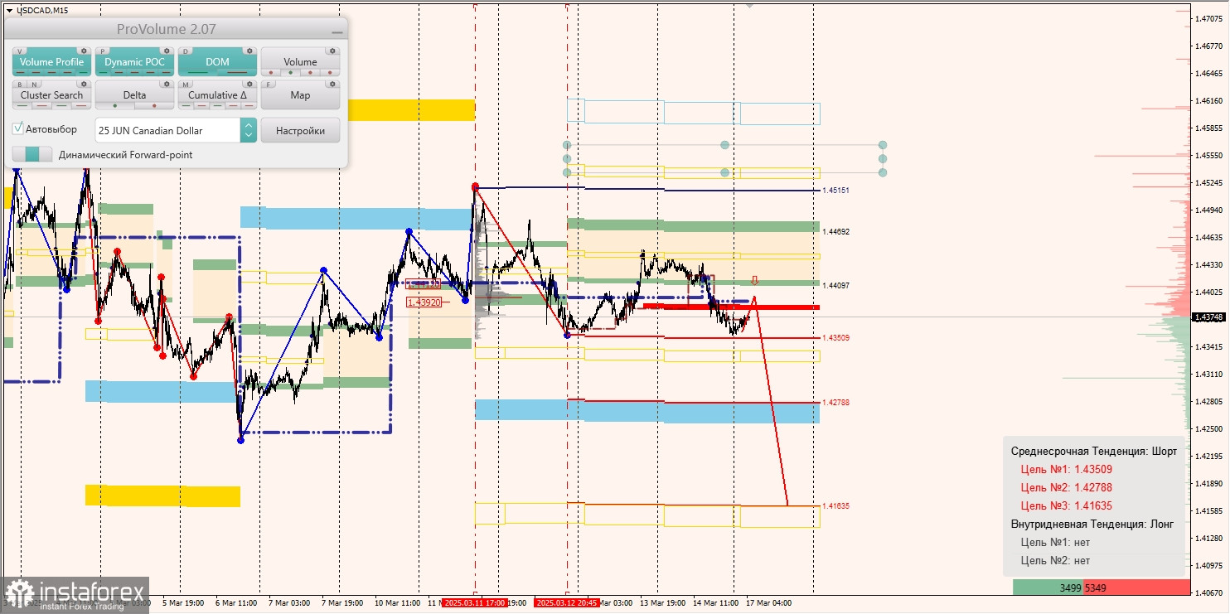Expand the USDCAD,M15 chart menu arrow
The image size is (1230, 614).
8,10
